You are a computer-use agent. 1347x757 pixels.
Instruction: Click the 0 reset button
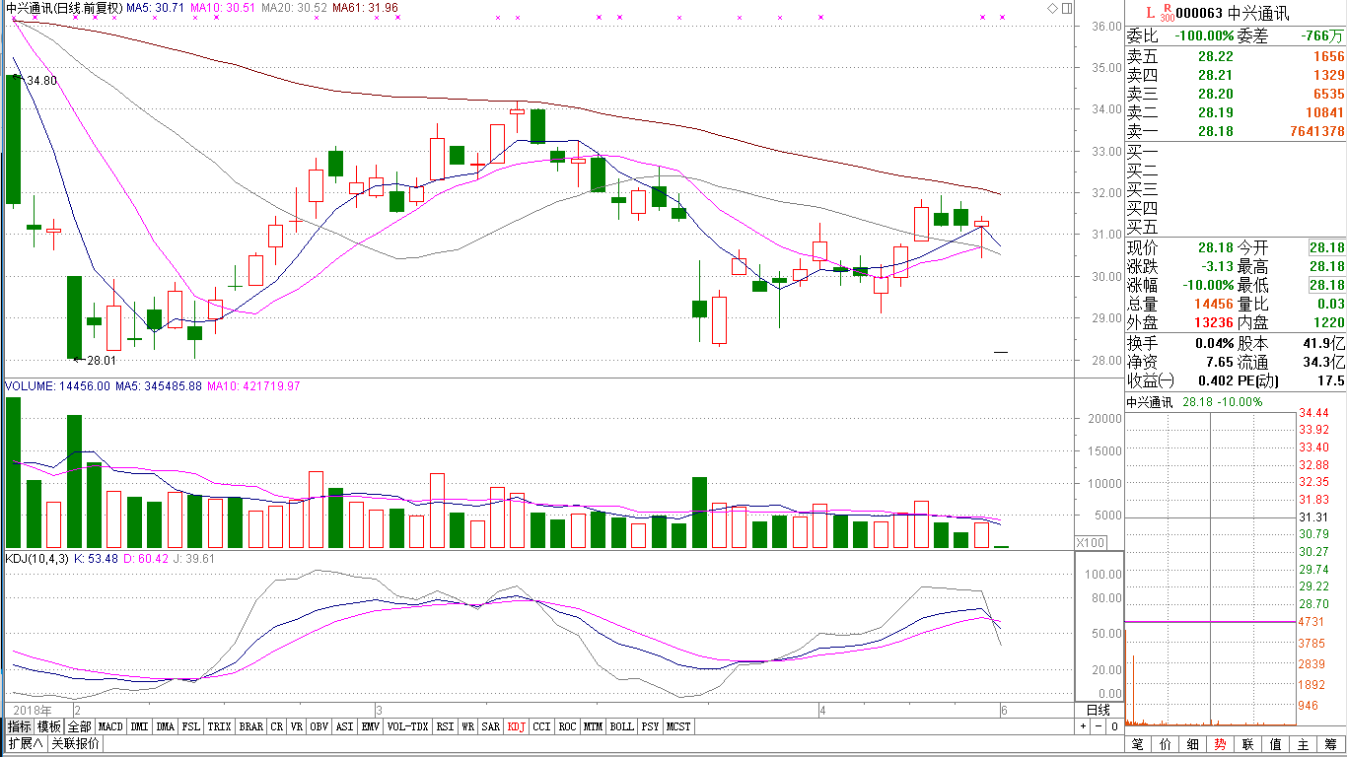pyautogui.click(x=1114, y=726)
